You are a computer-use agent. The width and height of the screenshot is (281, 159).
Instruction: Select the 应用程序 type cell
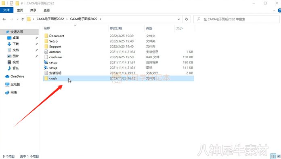click(x=152, y=62)
